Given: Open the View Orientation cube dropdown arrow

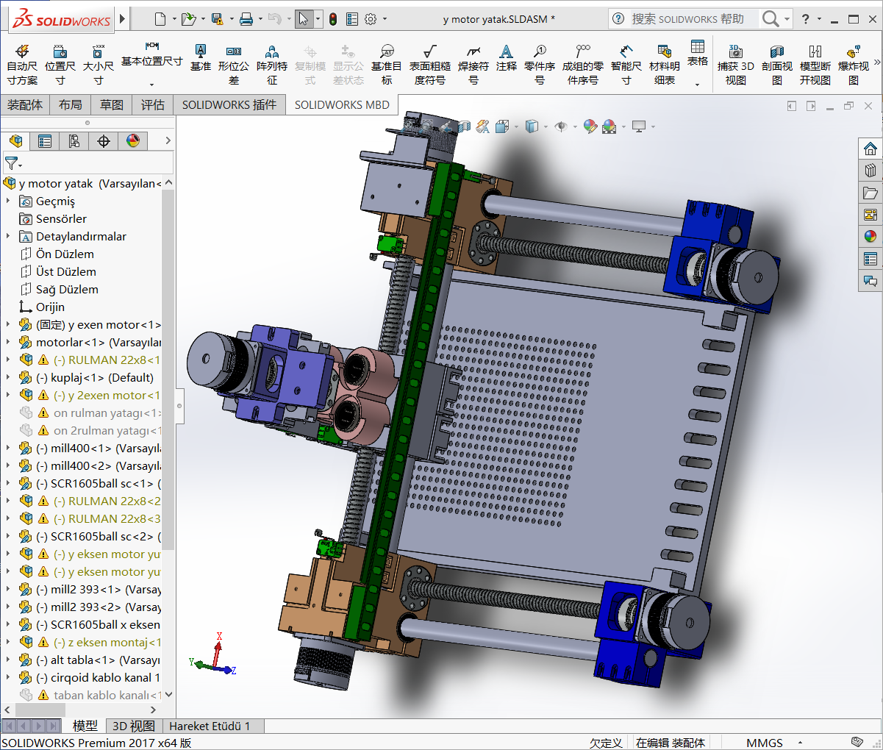Looking at the screenshot, I should pos(517,126).
